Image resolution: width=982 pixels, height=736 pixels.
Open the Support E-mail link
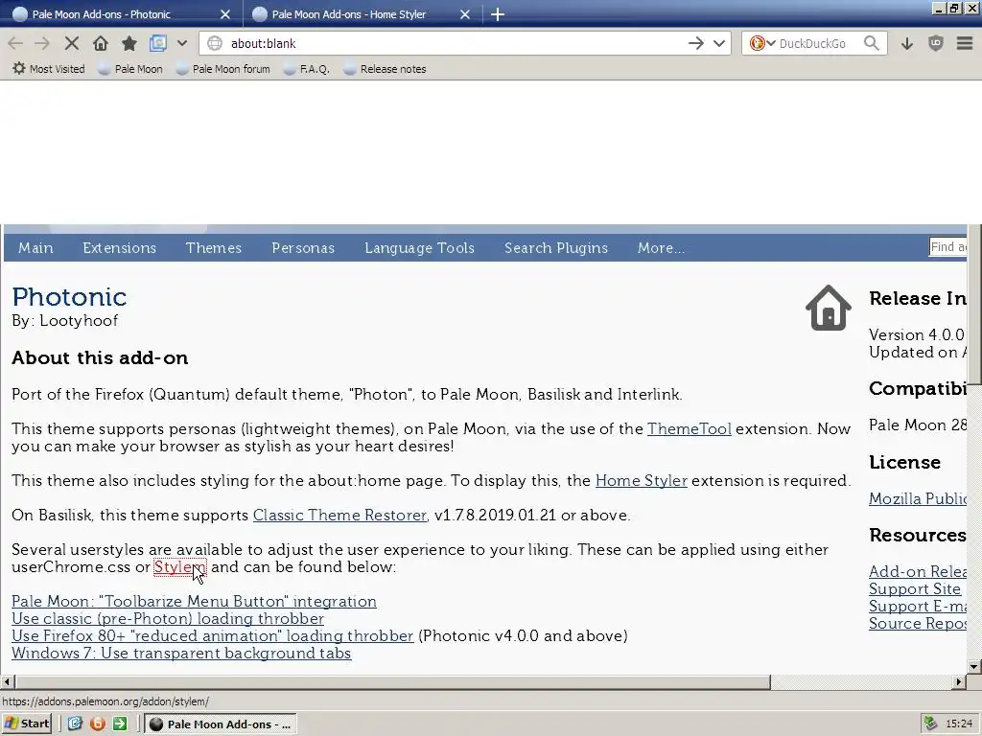[918, 607]
